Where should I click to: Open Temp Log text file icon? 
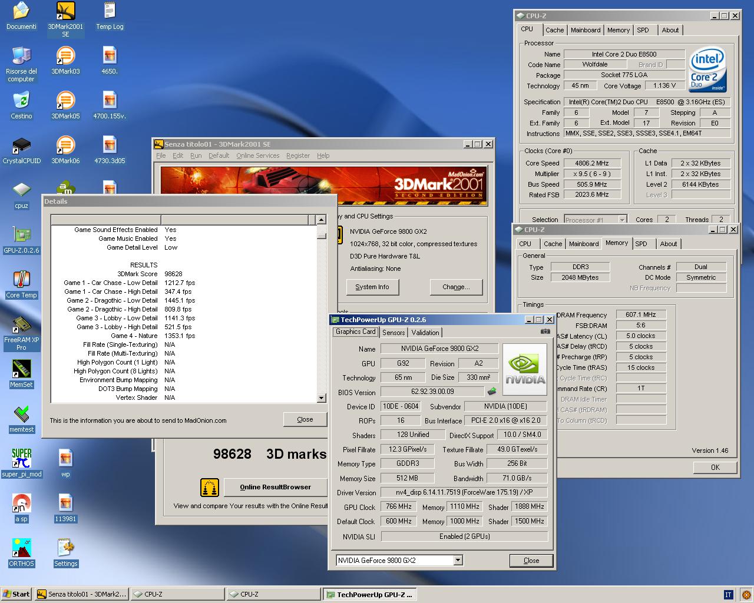click(110, 15)
